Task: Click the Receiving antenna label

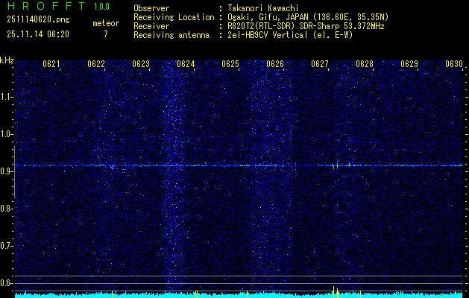Action: point(171,35)
